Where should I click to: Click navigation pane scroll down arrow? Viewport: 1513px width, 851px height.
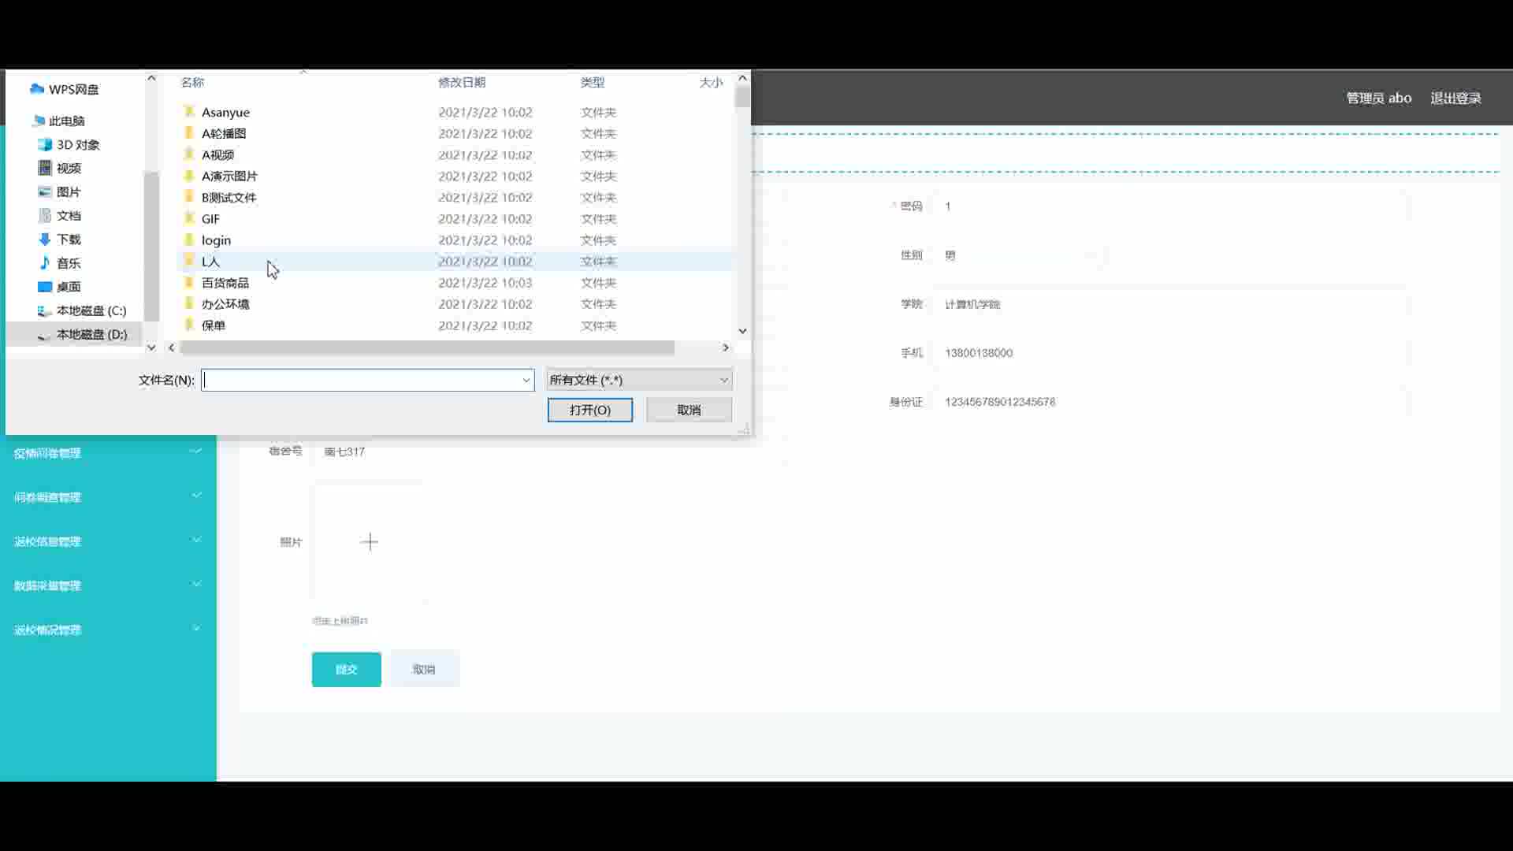[151, 347]
